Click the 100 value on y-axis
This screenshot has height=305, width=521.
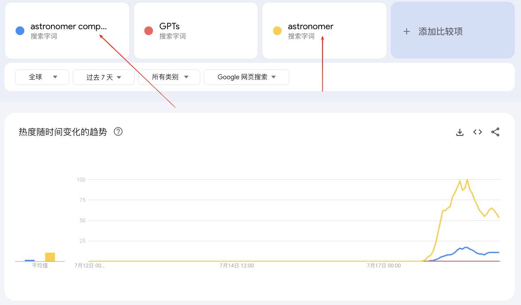point(81,180)
